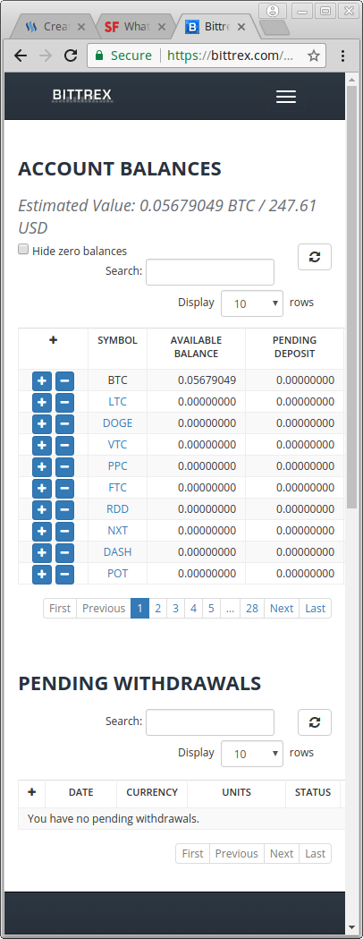Go to page 3 of balances

point(175,609)
